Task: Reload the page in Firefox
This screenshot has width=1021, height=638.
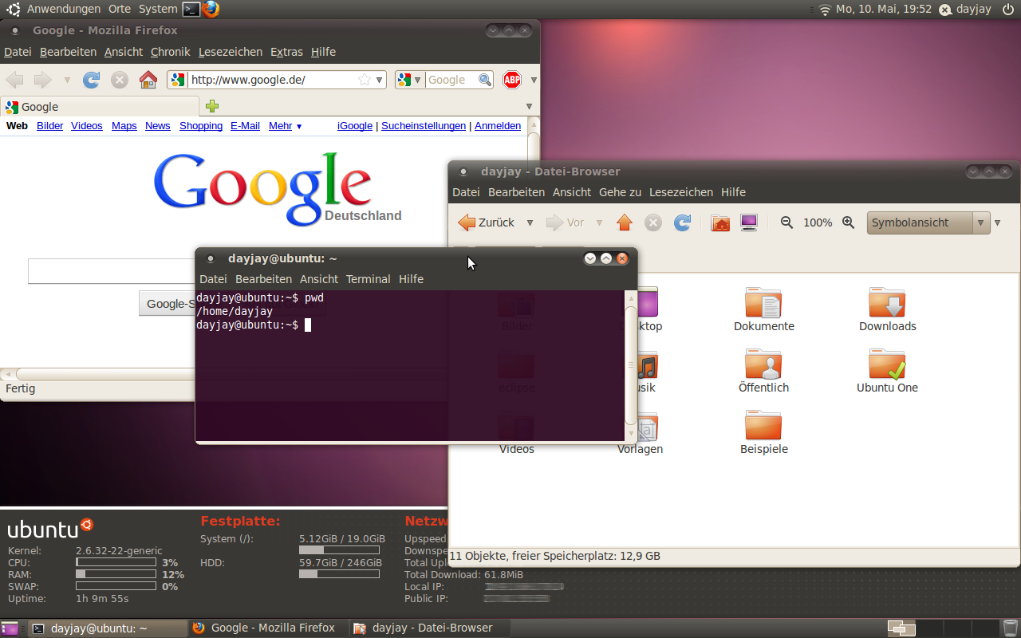Action: pos(92,80)
